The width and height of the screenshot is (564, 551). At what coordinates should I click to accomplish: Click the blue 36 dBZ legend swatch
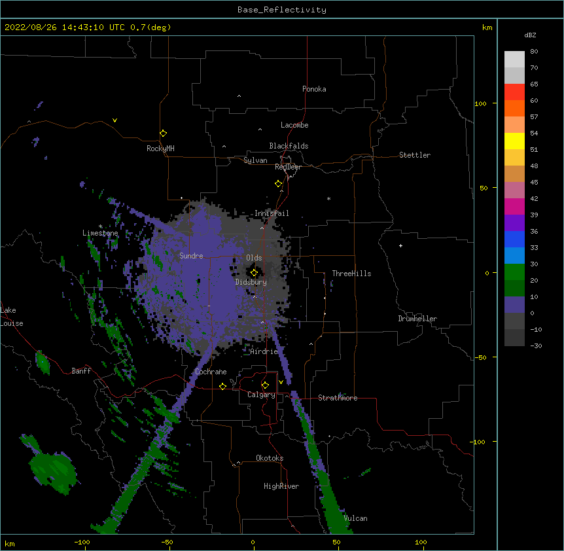[x=514, y=239]
